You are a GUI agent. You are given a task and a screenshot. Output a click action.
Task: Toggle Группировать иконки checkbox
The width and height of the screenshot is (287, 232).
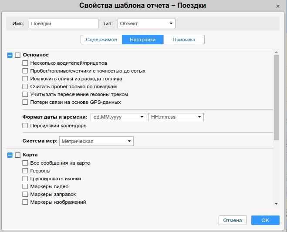[x=25, y=179]
